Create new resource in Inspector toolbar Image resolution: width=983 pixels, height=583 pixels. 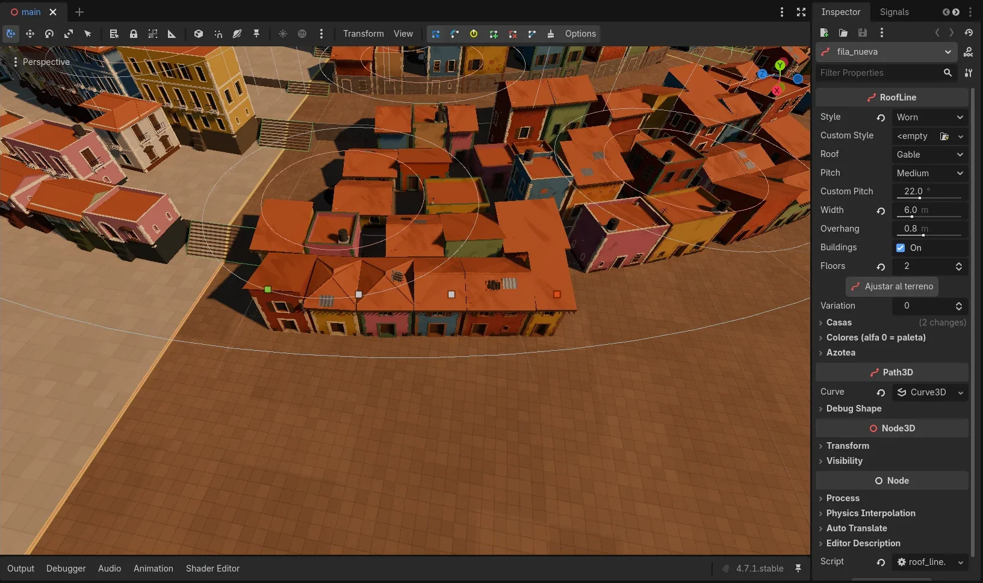pyautogui.click(x=824, y=32)
